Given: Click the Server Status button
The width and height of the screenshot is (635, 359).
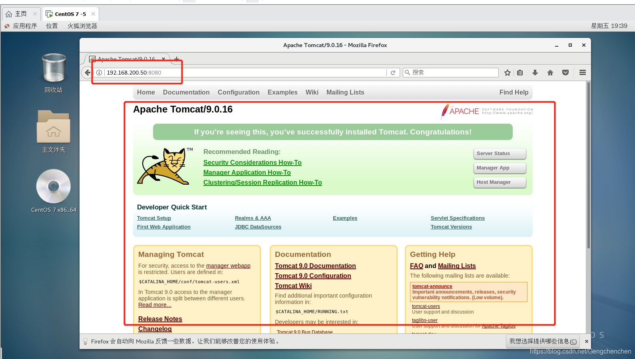Looking at the screenshot, I should pos(500,154).
